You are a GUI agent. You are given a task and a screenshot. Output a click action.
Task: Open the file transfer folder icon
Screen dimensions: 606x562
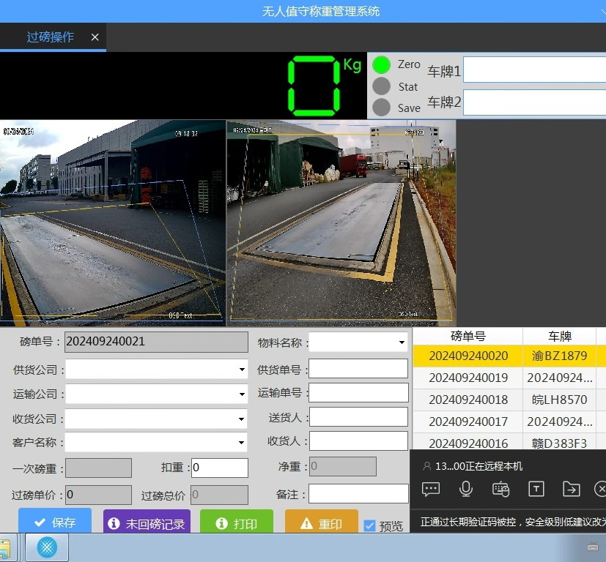571,489
